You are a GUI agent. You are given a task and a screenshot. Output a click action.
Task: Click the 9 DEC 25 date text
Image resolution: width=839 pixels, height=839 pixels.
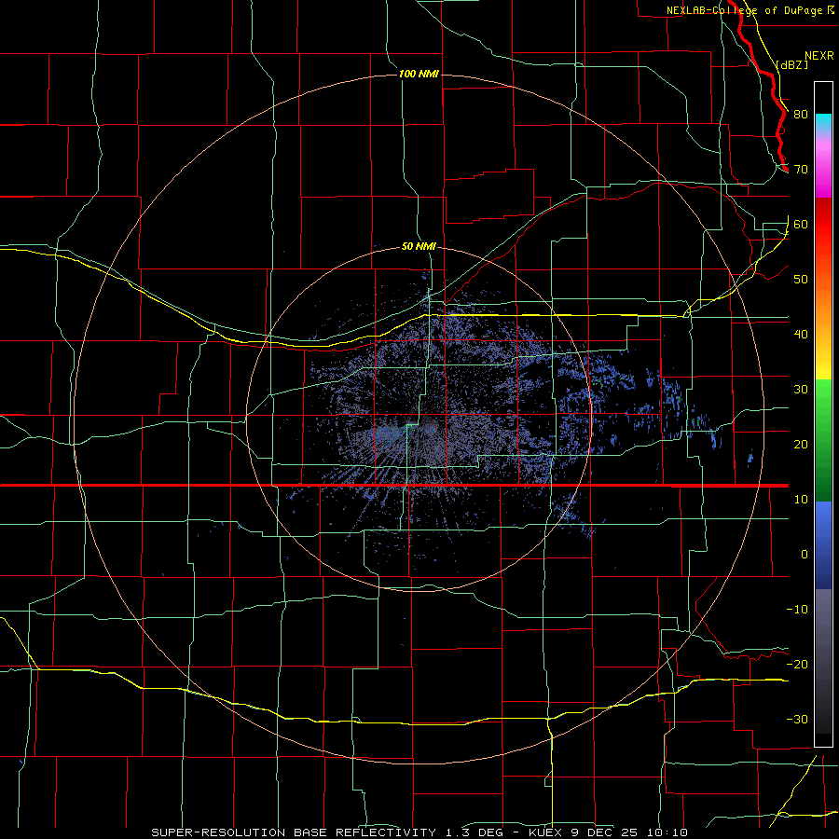click(608, 832)
